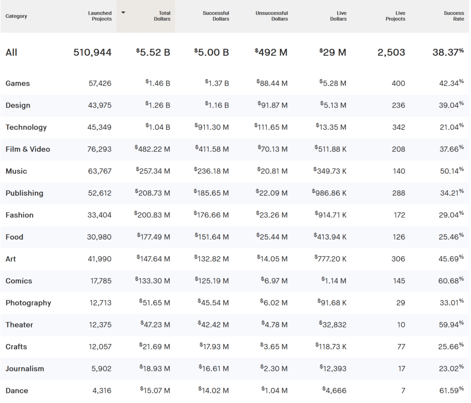Click Comics success rate 60.68%
This screenshot has width=471, height=403.
tap(451, 281)
